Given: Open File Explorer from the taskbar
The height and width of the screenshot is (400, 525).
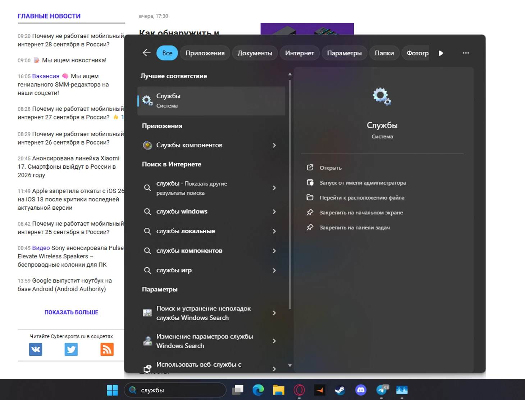Looking at the screenshot, I should coord(279,390).
